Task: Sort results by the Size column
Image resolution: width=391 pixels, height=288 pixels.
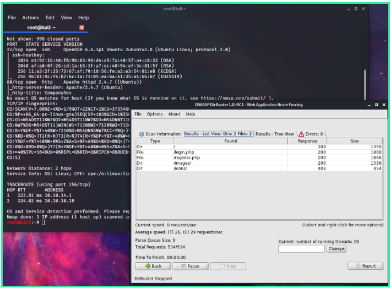Action: pos(354,141)
